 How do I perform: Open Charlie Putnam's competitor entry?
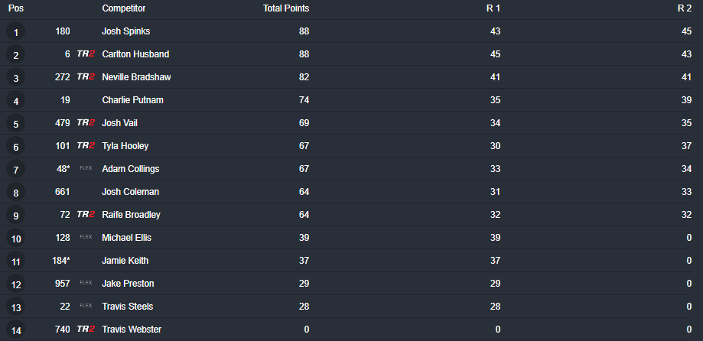click(132, 100)
